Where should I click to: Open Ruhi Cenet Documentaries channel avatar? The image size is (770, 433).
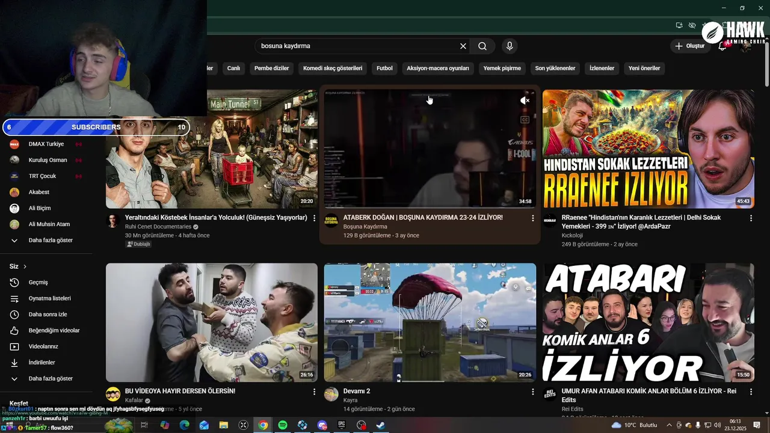click(x=113, y=221)
